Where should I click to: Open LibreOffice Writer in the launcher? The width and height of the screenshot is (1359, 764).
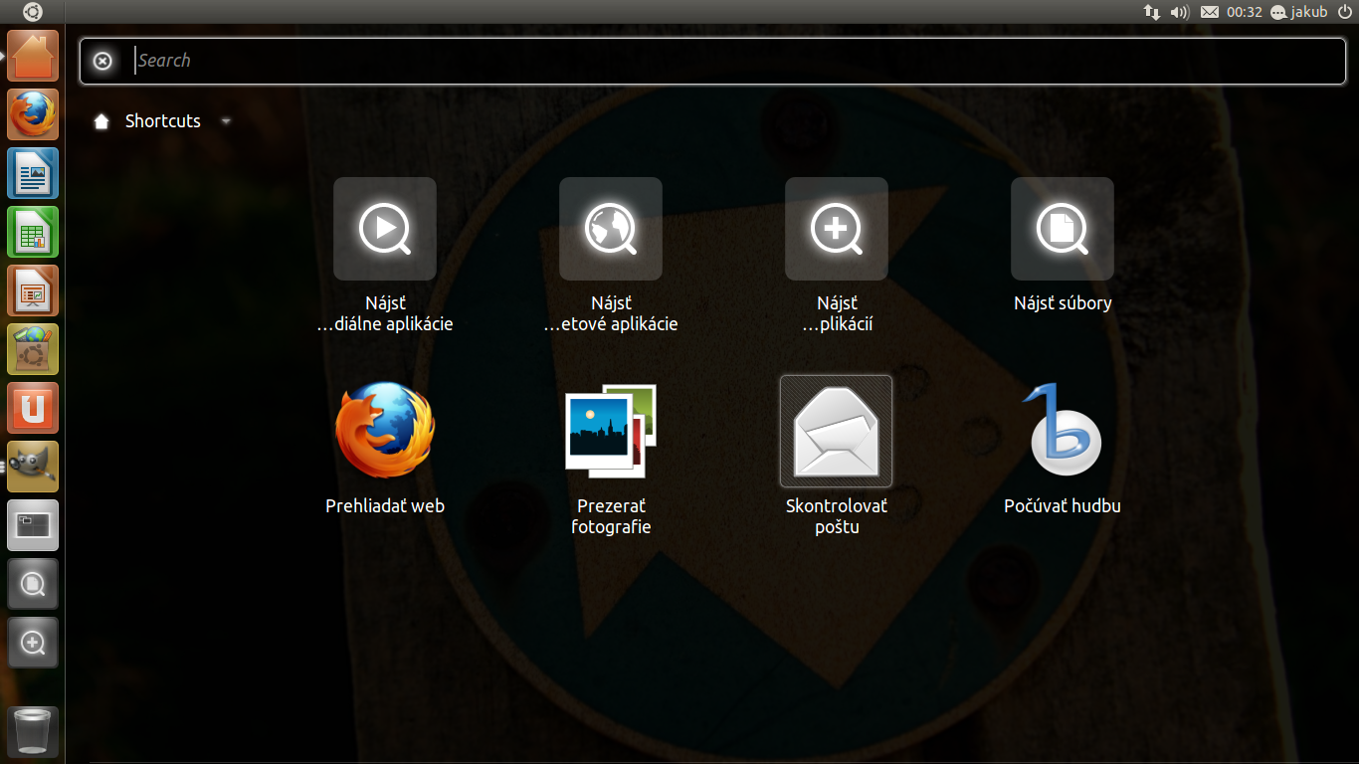tap(33, 173)
